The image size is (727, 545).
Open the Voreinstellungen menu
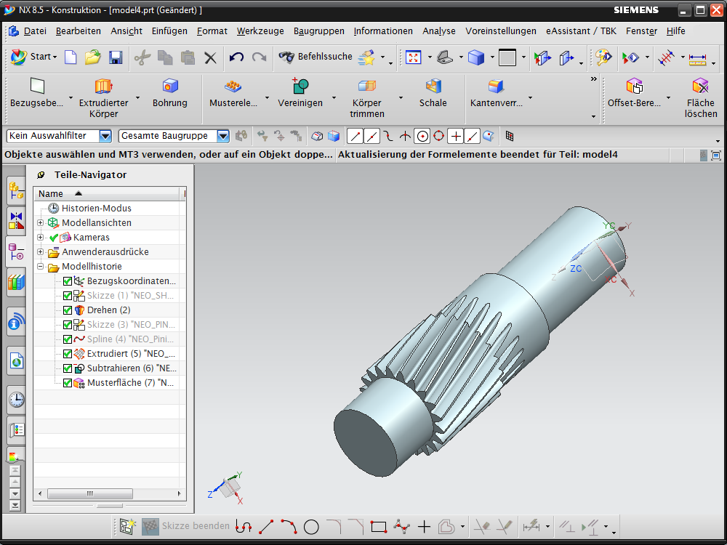coord(501,31)
